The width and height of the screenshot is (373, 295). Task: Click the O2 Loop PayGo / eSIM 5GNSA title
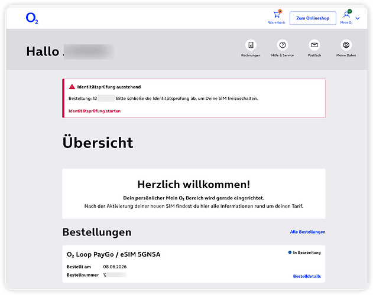pyautogui.click(x=113, y=254)
